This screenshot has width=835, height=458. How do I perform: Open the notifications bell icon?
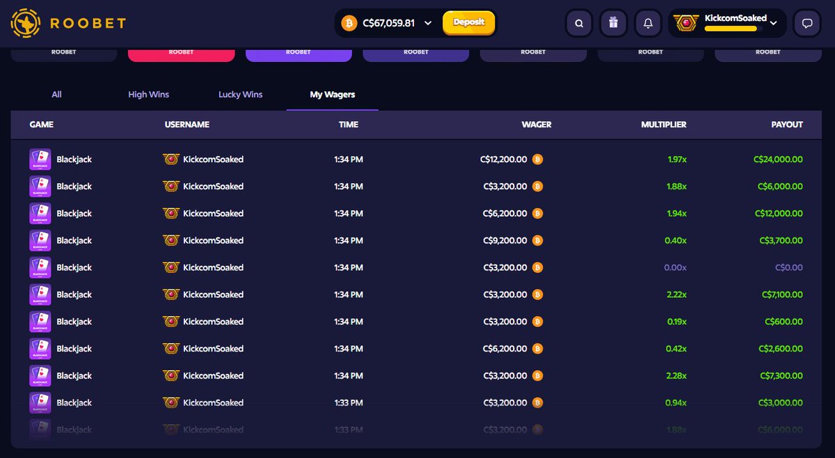coord(648,23)
